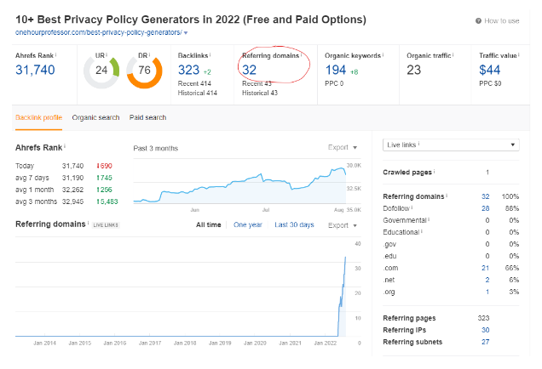Click the info icon next to Governmental

[x=429, y=219]
